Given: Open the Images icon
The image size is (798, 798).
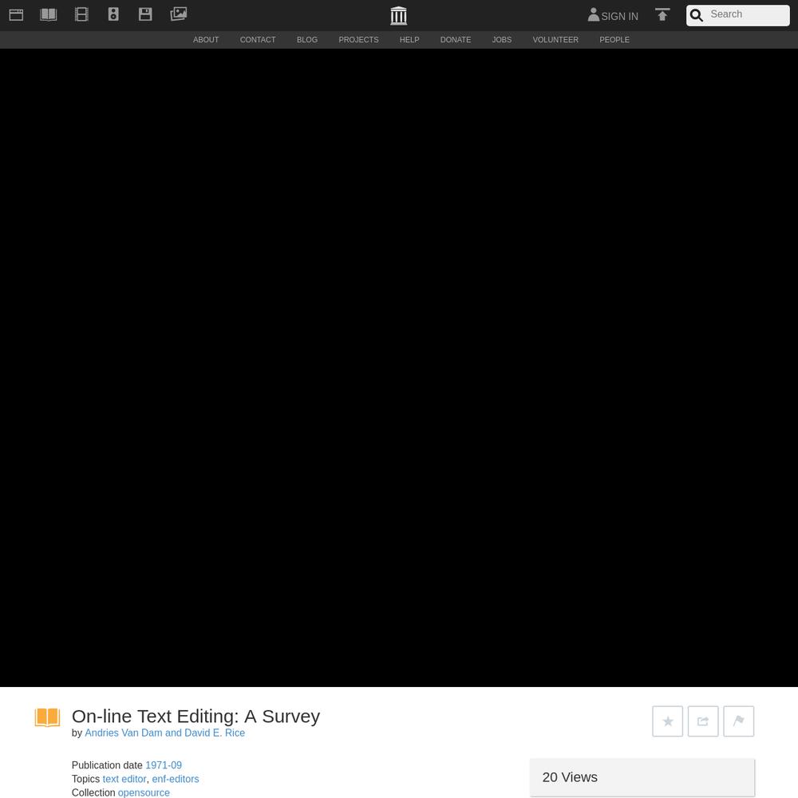Looking at the screenshot, I should click(x=179, y=14).
